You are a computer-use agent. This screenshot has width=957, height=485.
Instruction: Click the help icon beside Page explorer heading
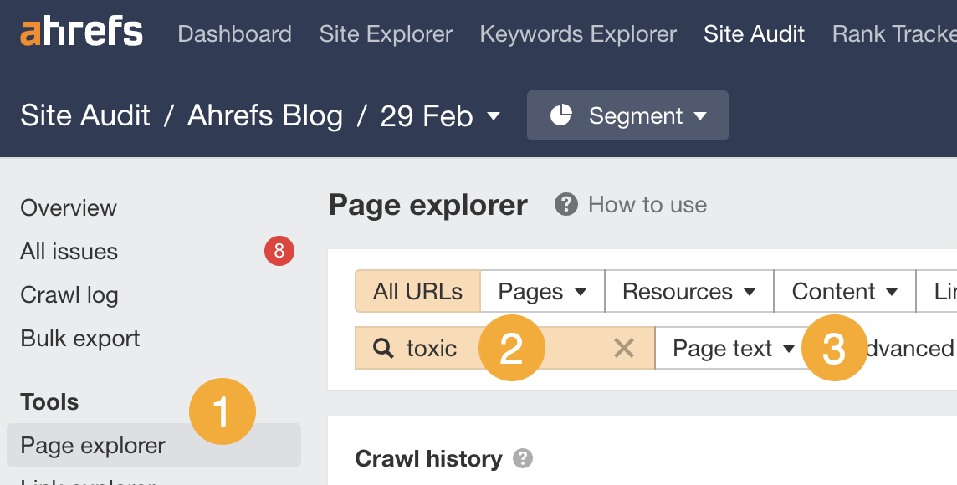coord(565,204)
